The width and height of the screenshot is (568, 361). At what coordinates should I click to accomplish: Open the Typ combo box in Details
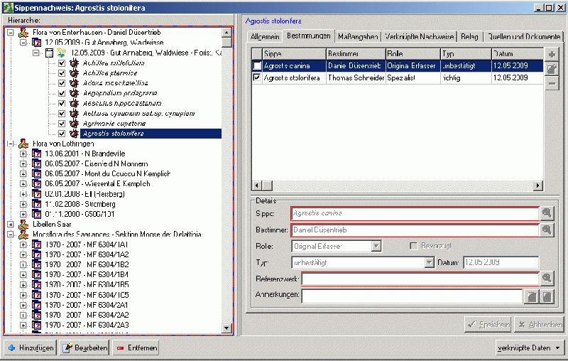(x=429, y=262)
